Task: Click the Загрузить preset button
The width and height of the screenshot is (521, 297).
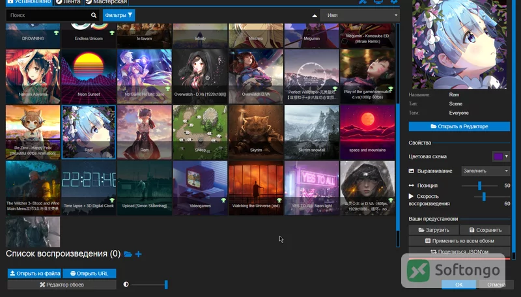Action: click(x=434, y=230)
